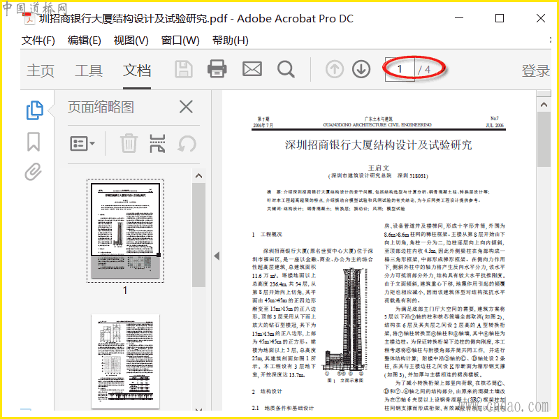Viewport: 559px width, 419px height.
Task: Open the thumbnail options dropdown menu
Action: click(82, 144)
